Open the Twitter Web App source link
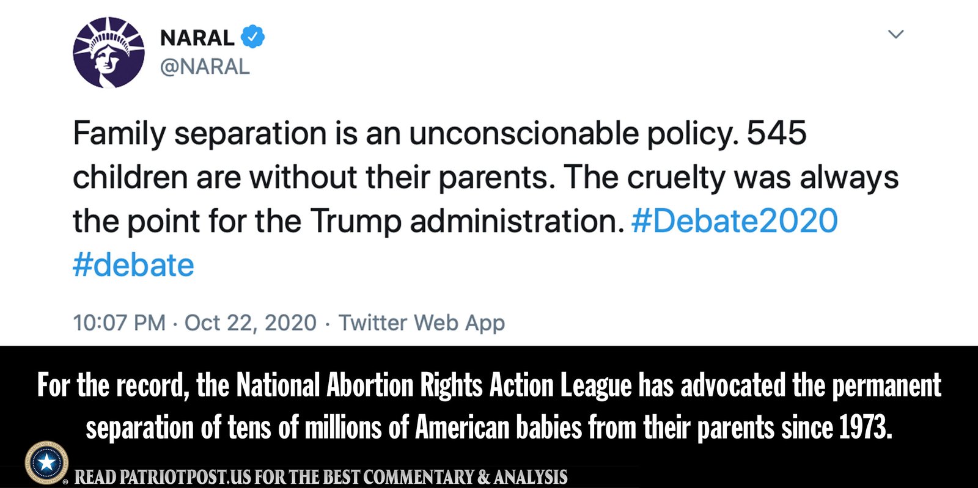This screenshot has height=488, width=978. (x=422, y=322)
